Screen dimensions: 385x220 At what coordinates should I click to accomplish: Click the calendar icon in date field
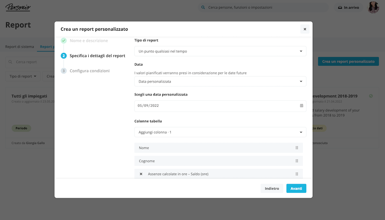[302, 105]
